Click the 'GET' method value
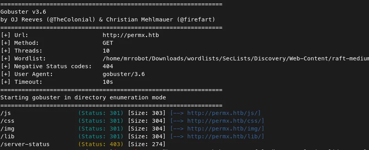The width and height of the screenshot is (369, 150). coord(108,43)
